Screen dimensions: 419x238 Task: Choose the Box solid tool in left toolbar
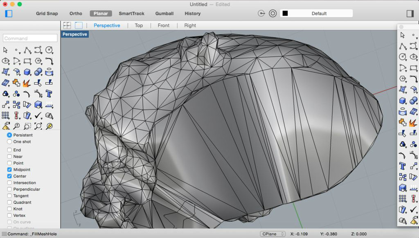[x=27, y=72]
